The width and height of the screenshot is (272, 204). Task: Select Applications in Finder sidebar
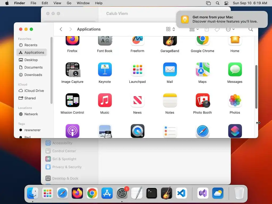point(32,52)
